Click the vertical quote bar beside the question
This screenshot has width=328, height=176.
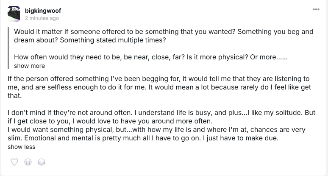[x=9, y=47]
